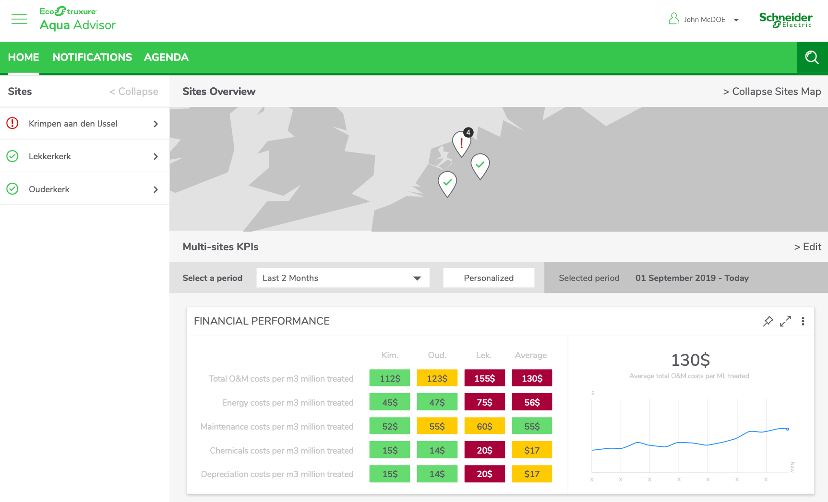
Task: Expand Krimpen aan den IJssel chevron
Action: point(156,124)
